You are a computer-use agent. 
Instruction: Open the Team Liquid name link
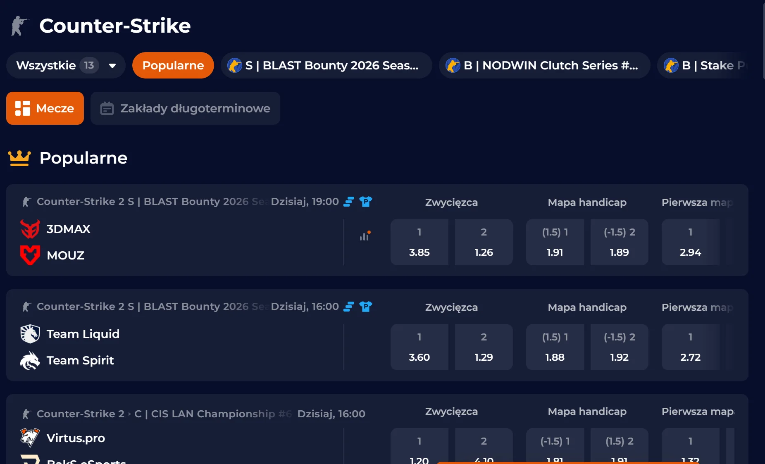(83, 334)
